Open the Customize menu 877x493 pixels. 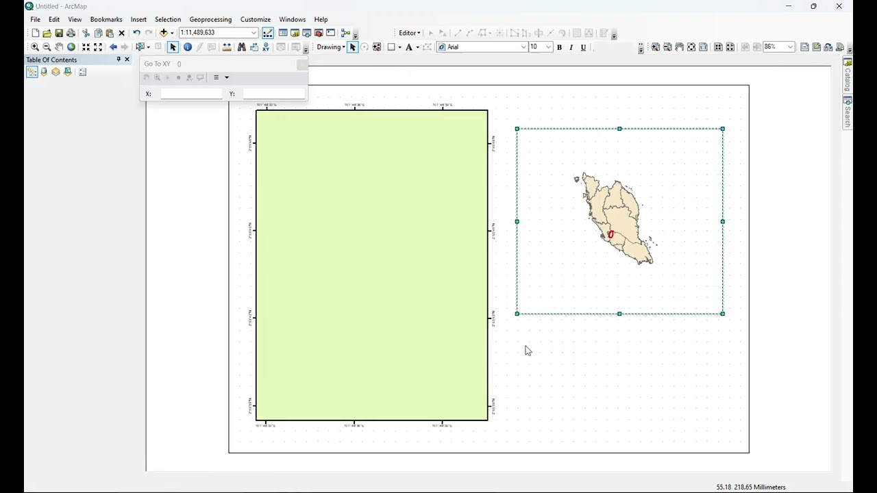[256, 19]
